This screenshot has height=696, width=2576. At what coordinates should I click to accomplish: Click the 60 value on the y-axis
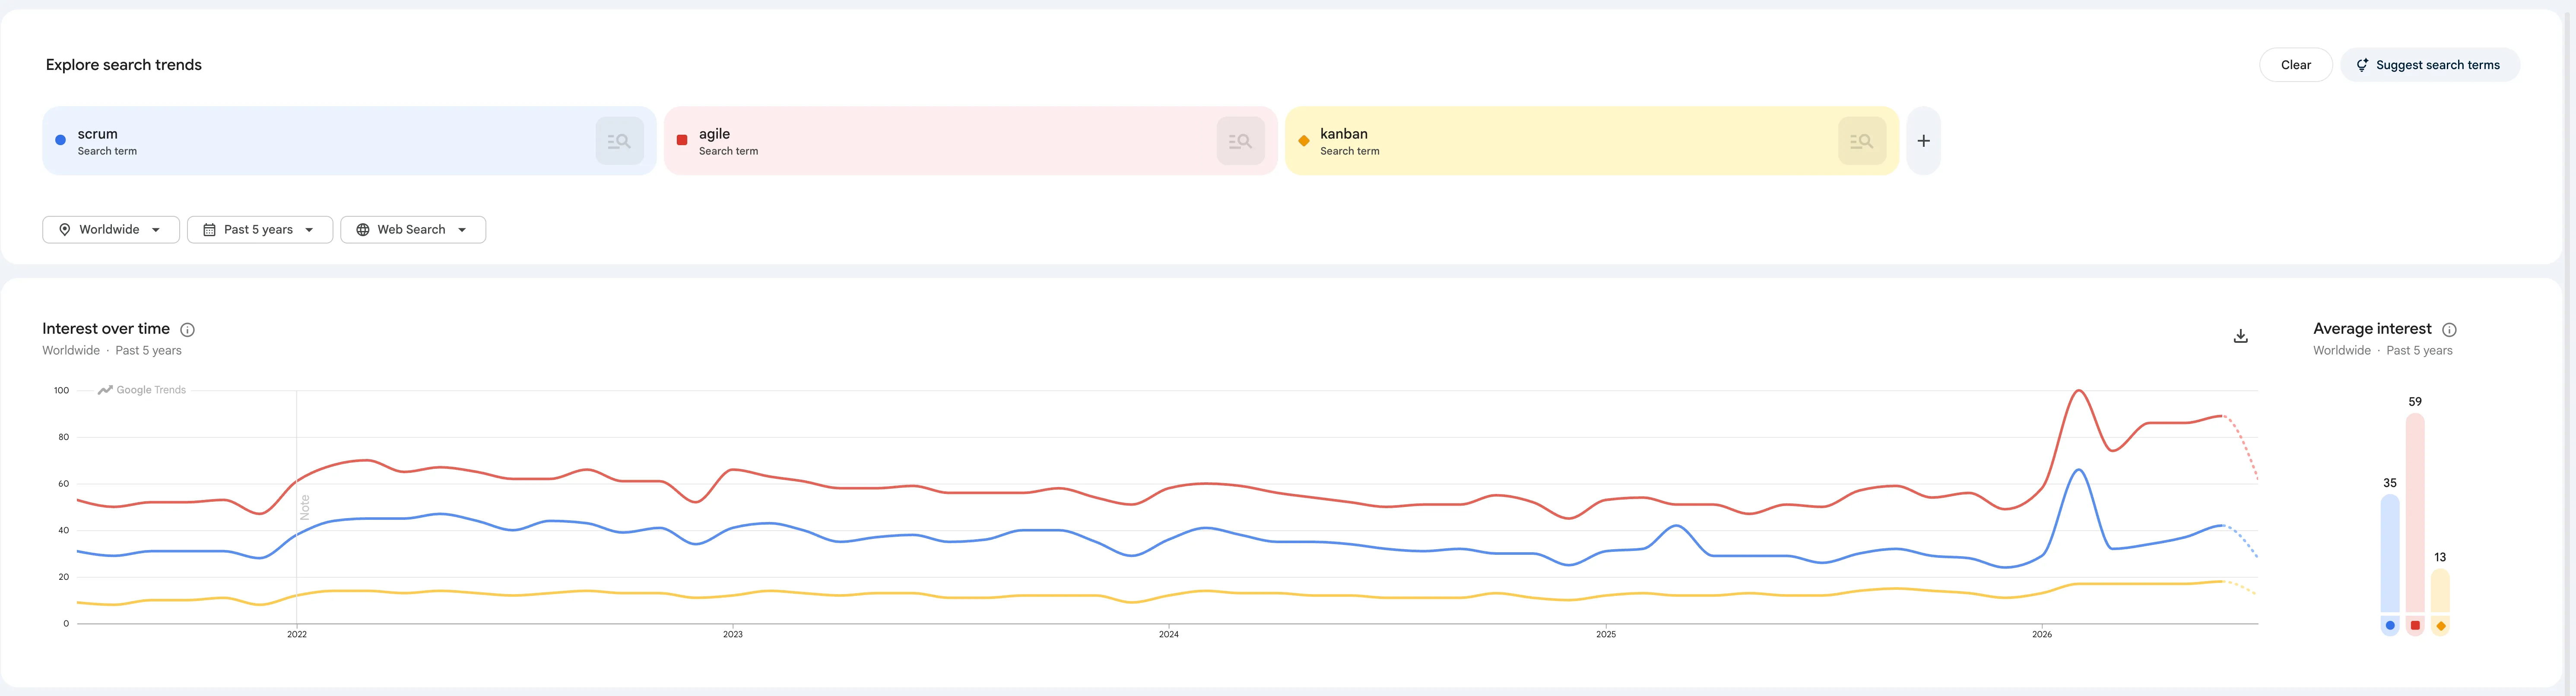click(64, 484)
